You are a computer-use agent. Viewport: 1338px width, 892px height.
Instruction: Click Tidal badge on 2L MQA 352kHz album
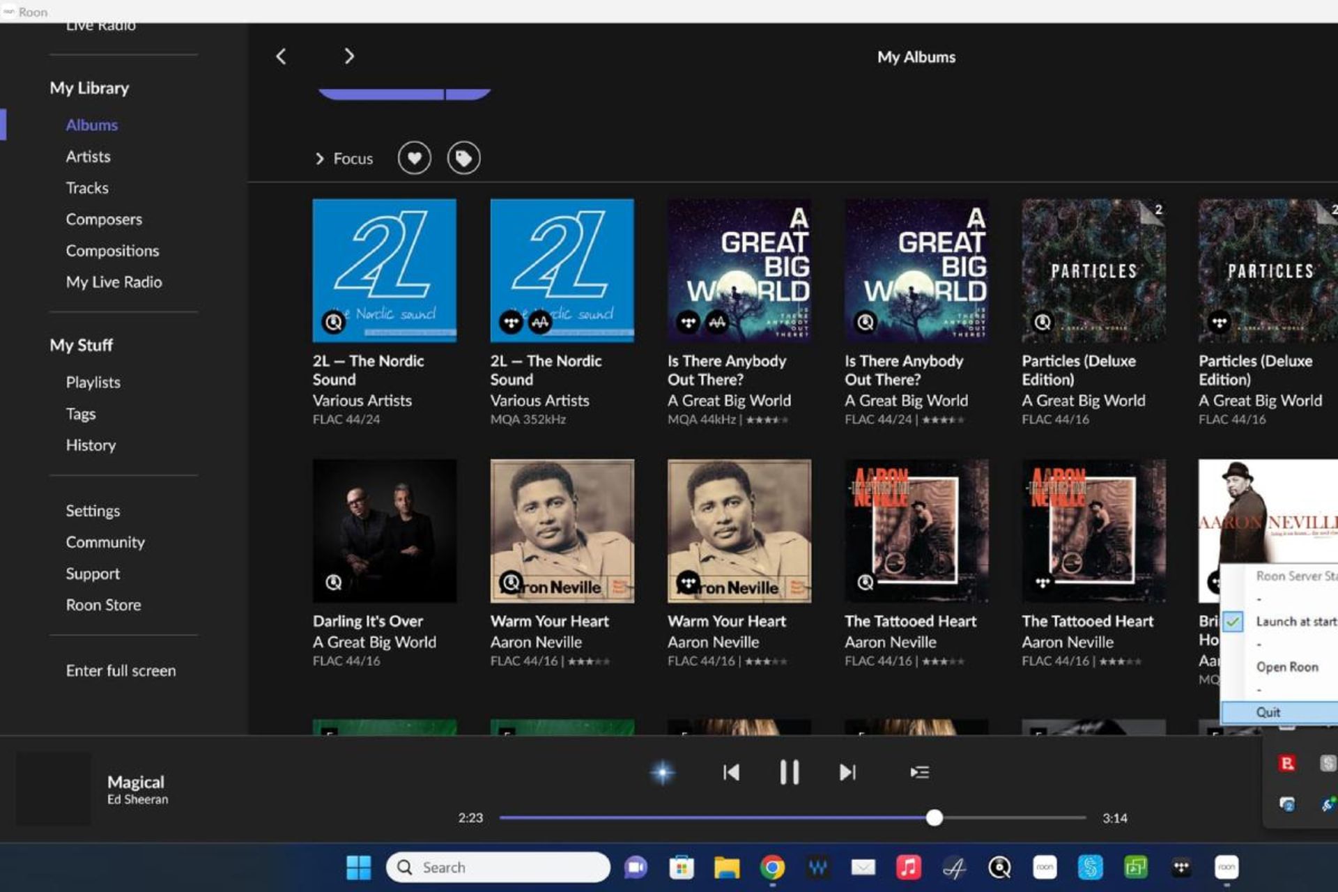(x=511, y=322)
